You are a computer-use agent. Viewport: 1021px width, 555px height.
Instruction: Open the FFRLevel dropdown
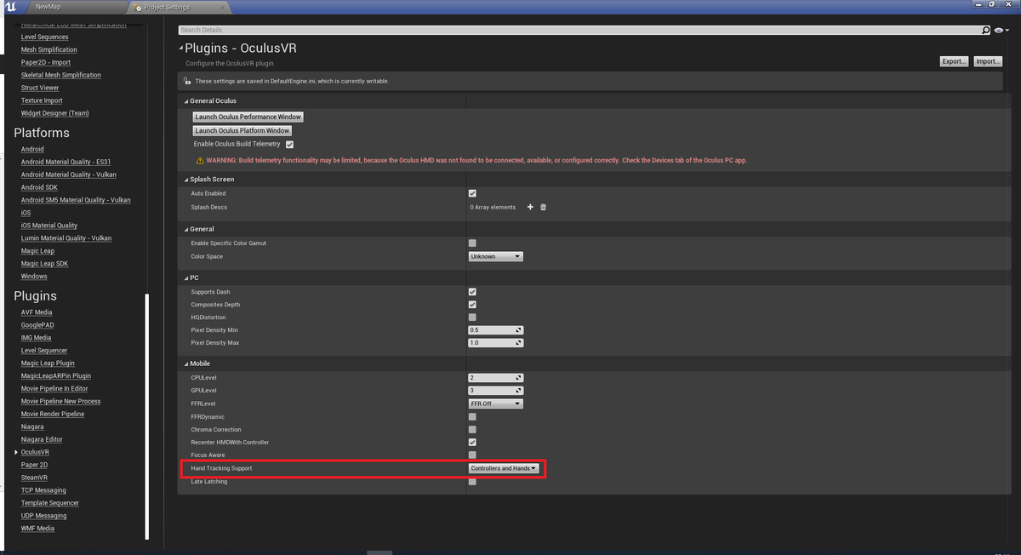pyautogui.click(x=495, y=403)
